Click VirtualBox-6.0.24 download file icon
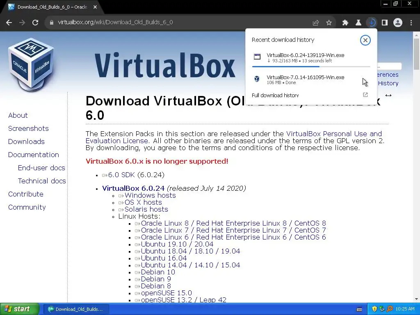Viewport: 420px width, 315px height. coord(257,56)
